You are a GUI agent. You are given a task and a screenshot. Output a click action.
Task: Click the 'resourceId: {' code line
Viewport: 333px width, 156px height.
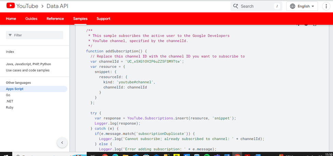click(x=113, y=77)
